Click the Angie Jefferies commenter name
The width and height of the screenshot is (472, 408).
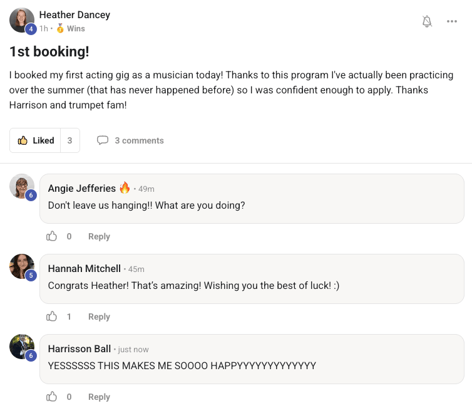coord(81,188)
